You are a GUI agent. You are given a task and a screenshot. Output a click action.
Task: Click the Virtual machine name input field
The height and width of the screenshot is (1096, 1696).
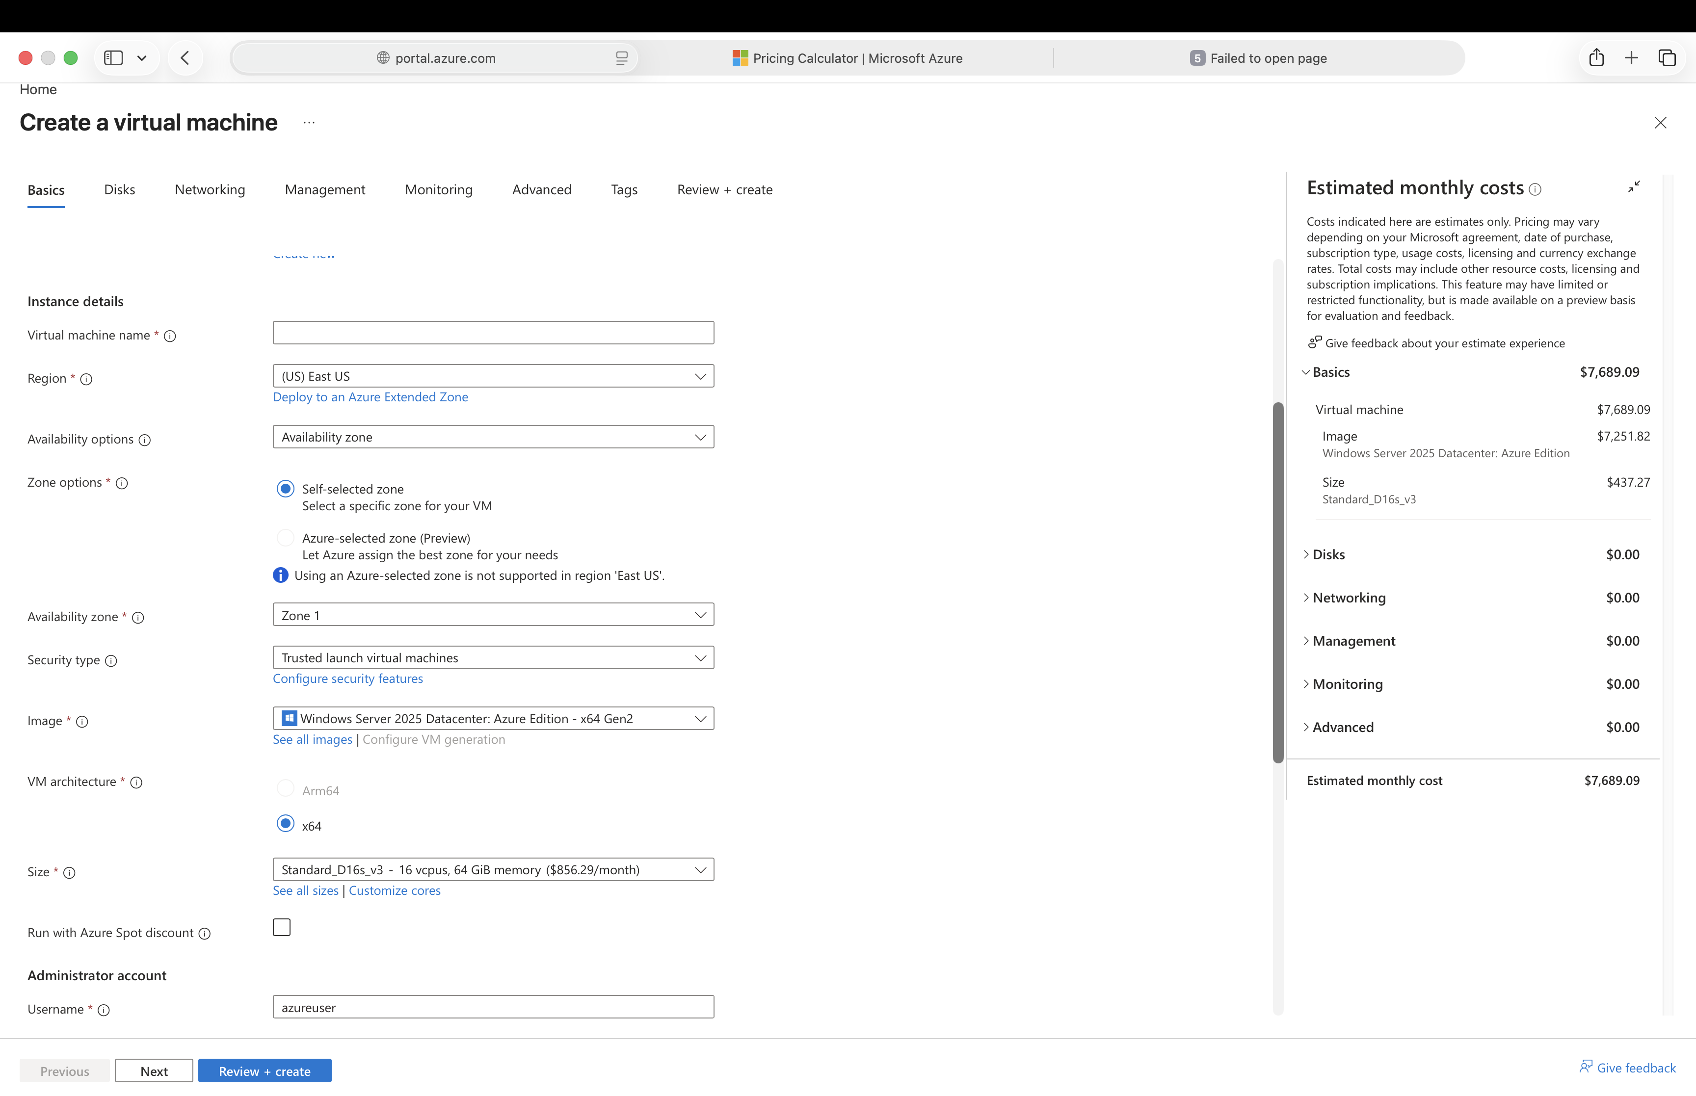click(x=493, y=332)
